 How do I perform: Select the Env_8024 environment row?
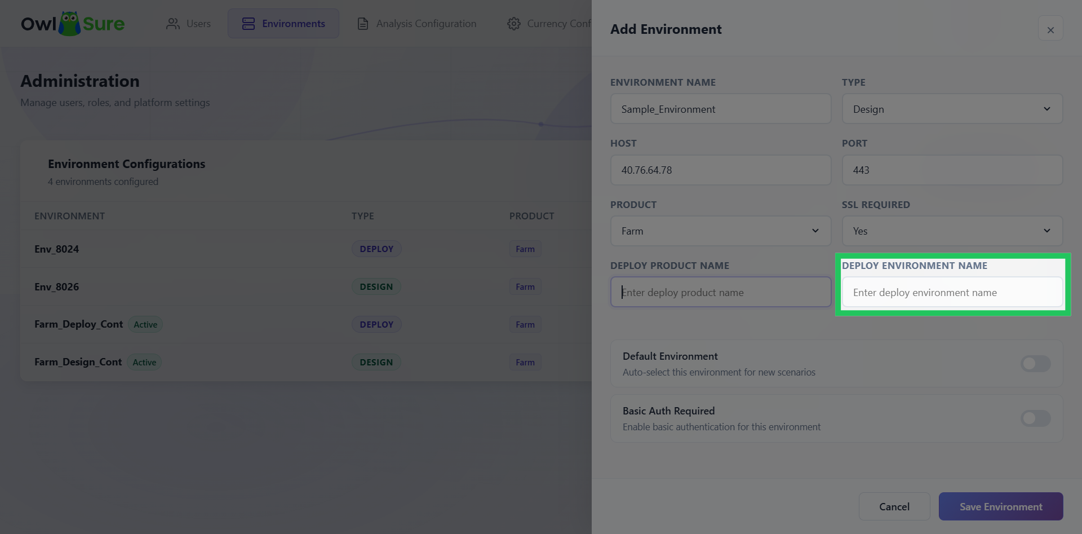pos(306,249)
